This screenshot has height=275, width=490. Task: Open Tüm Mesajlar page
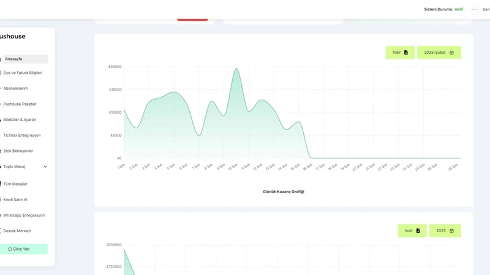click(x=15, y=184)
